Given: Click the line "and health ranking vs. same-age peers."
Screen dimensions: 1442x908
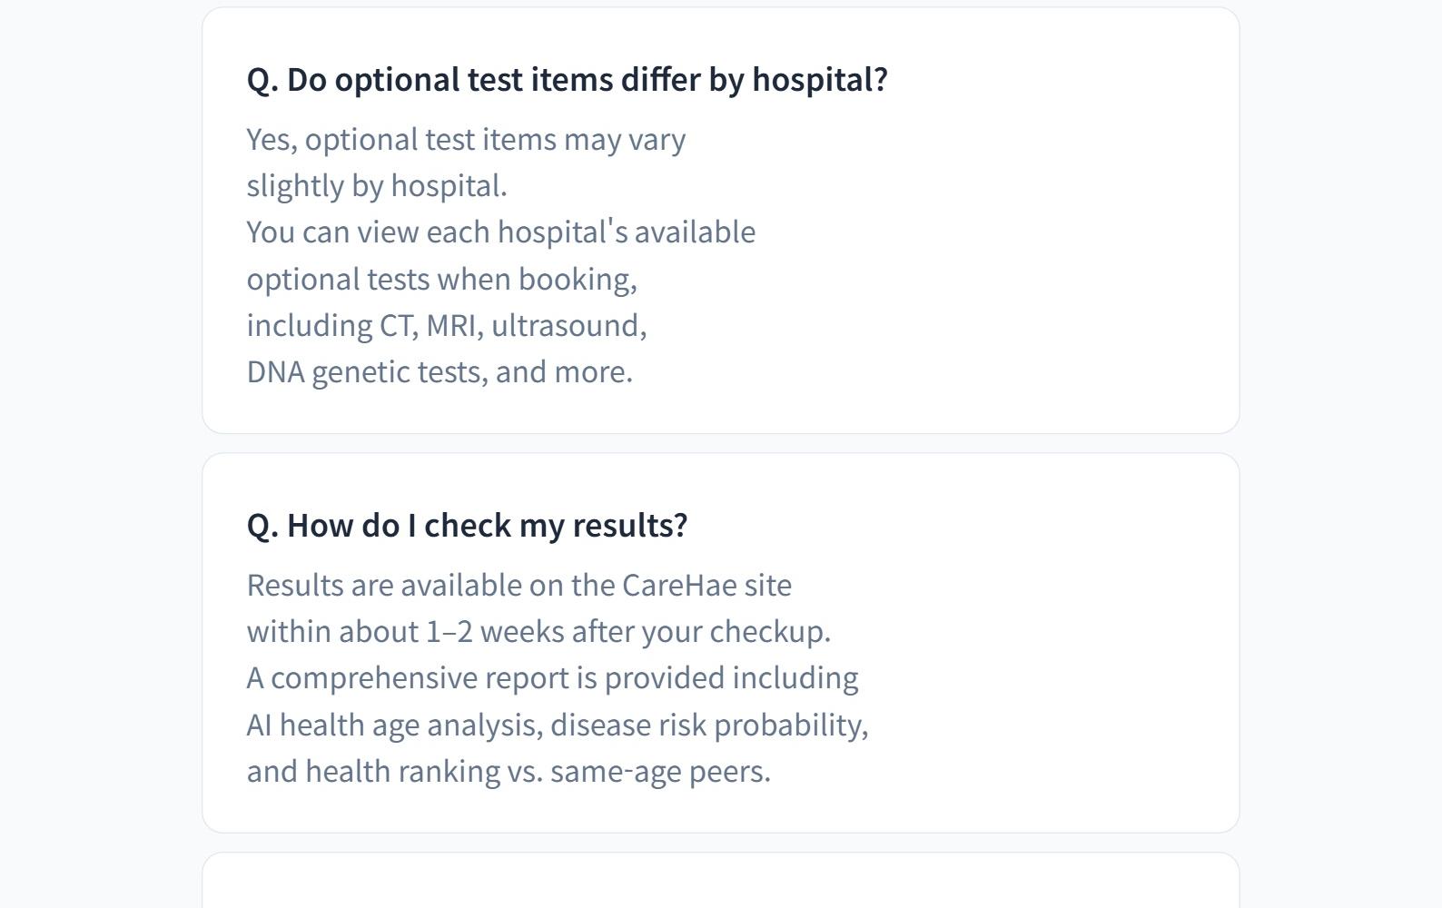Looking at the screenshot, I should click(x=509, y=772).
